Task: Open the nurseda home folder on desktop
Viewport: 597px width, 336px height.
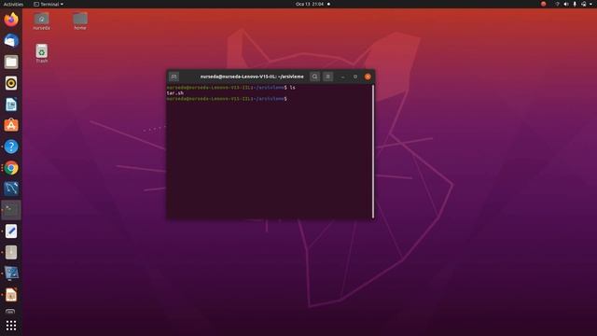Action: tap(41, 21)
